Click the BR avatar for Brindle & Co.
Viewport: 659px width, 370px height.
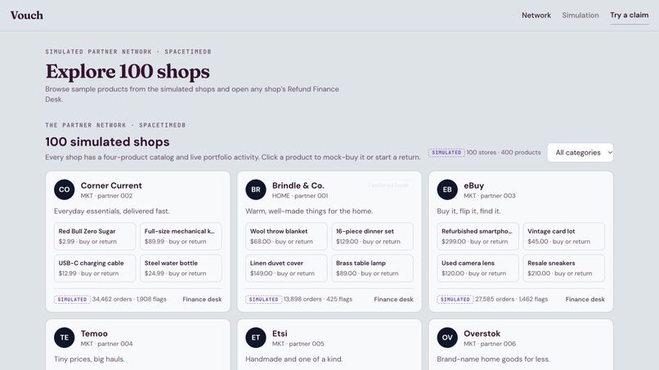[x=256, y=189]
